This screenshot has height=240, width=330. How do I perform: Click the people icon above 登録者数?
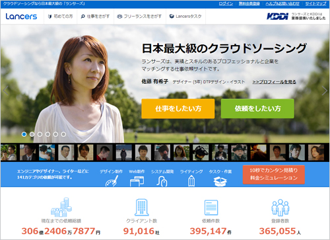click(280, 208)
